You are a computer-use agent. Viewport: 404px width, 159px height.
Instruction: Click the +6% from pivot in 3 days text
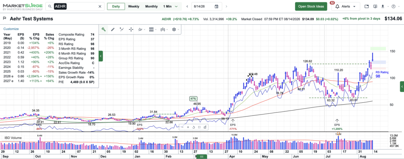pyautogui.click(x=361, y=19)
